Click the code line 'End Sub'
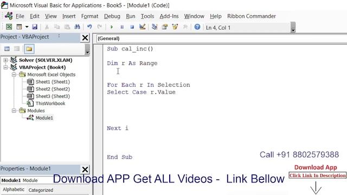347x195 pixels. tap(119, 157)
